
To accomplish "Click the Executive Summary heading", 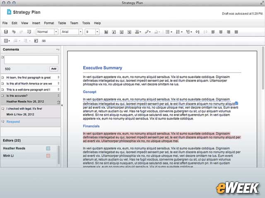I will point(102,68).
